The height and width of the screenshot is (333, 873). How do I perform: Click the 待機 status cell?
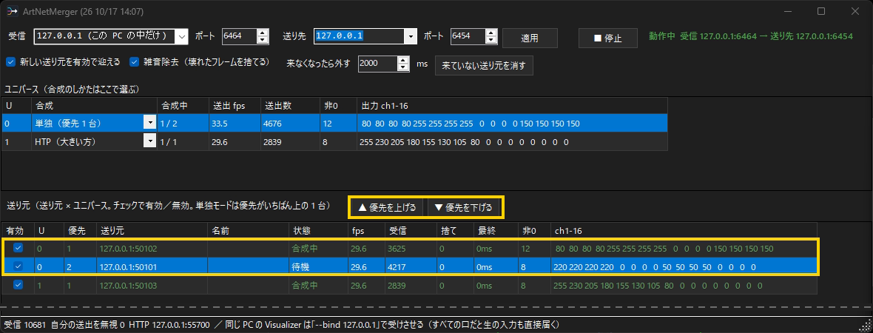[x=317, y=266]
